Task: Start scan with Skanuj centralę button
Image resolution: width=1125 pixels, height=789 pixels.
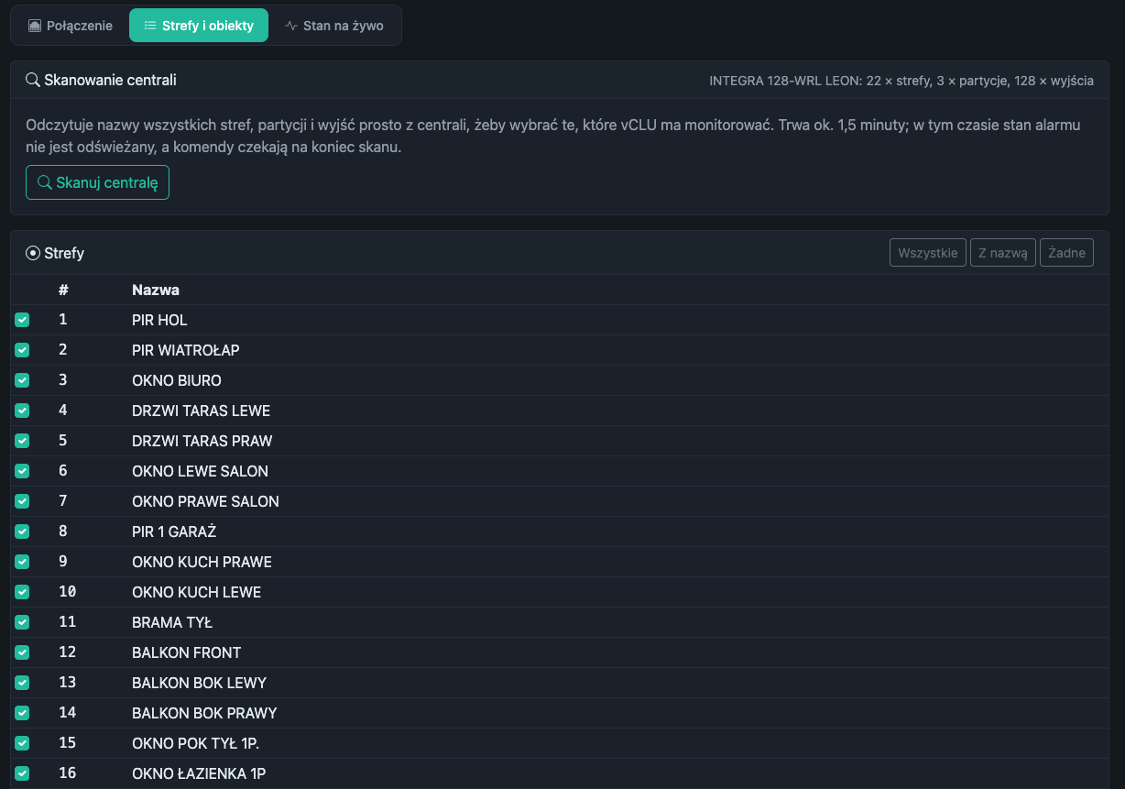Action: [97, 182]
